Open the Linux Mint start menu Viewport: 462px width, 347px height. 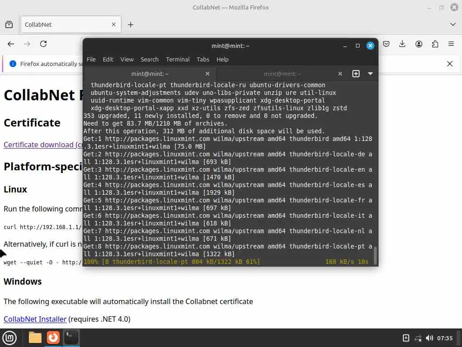(9, 338)
